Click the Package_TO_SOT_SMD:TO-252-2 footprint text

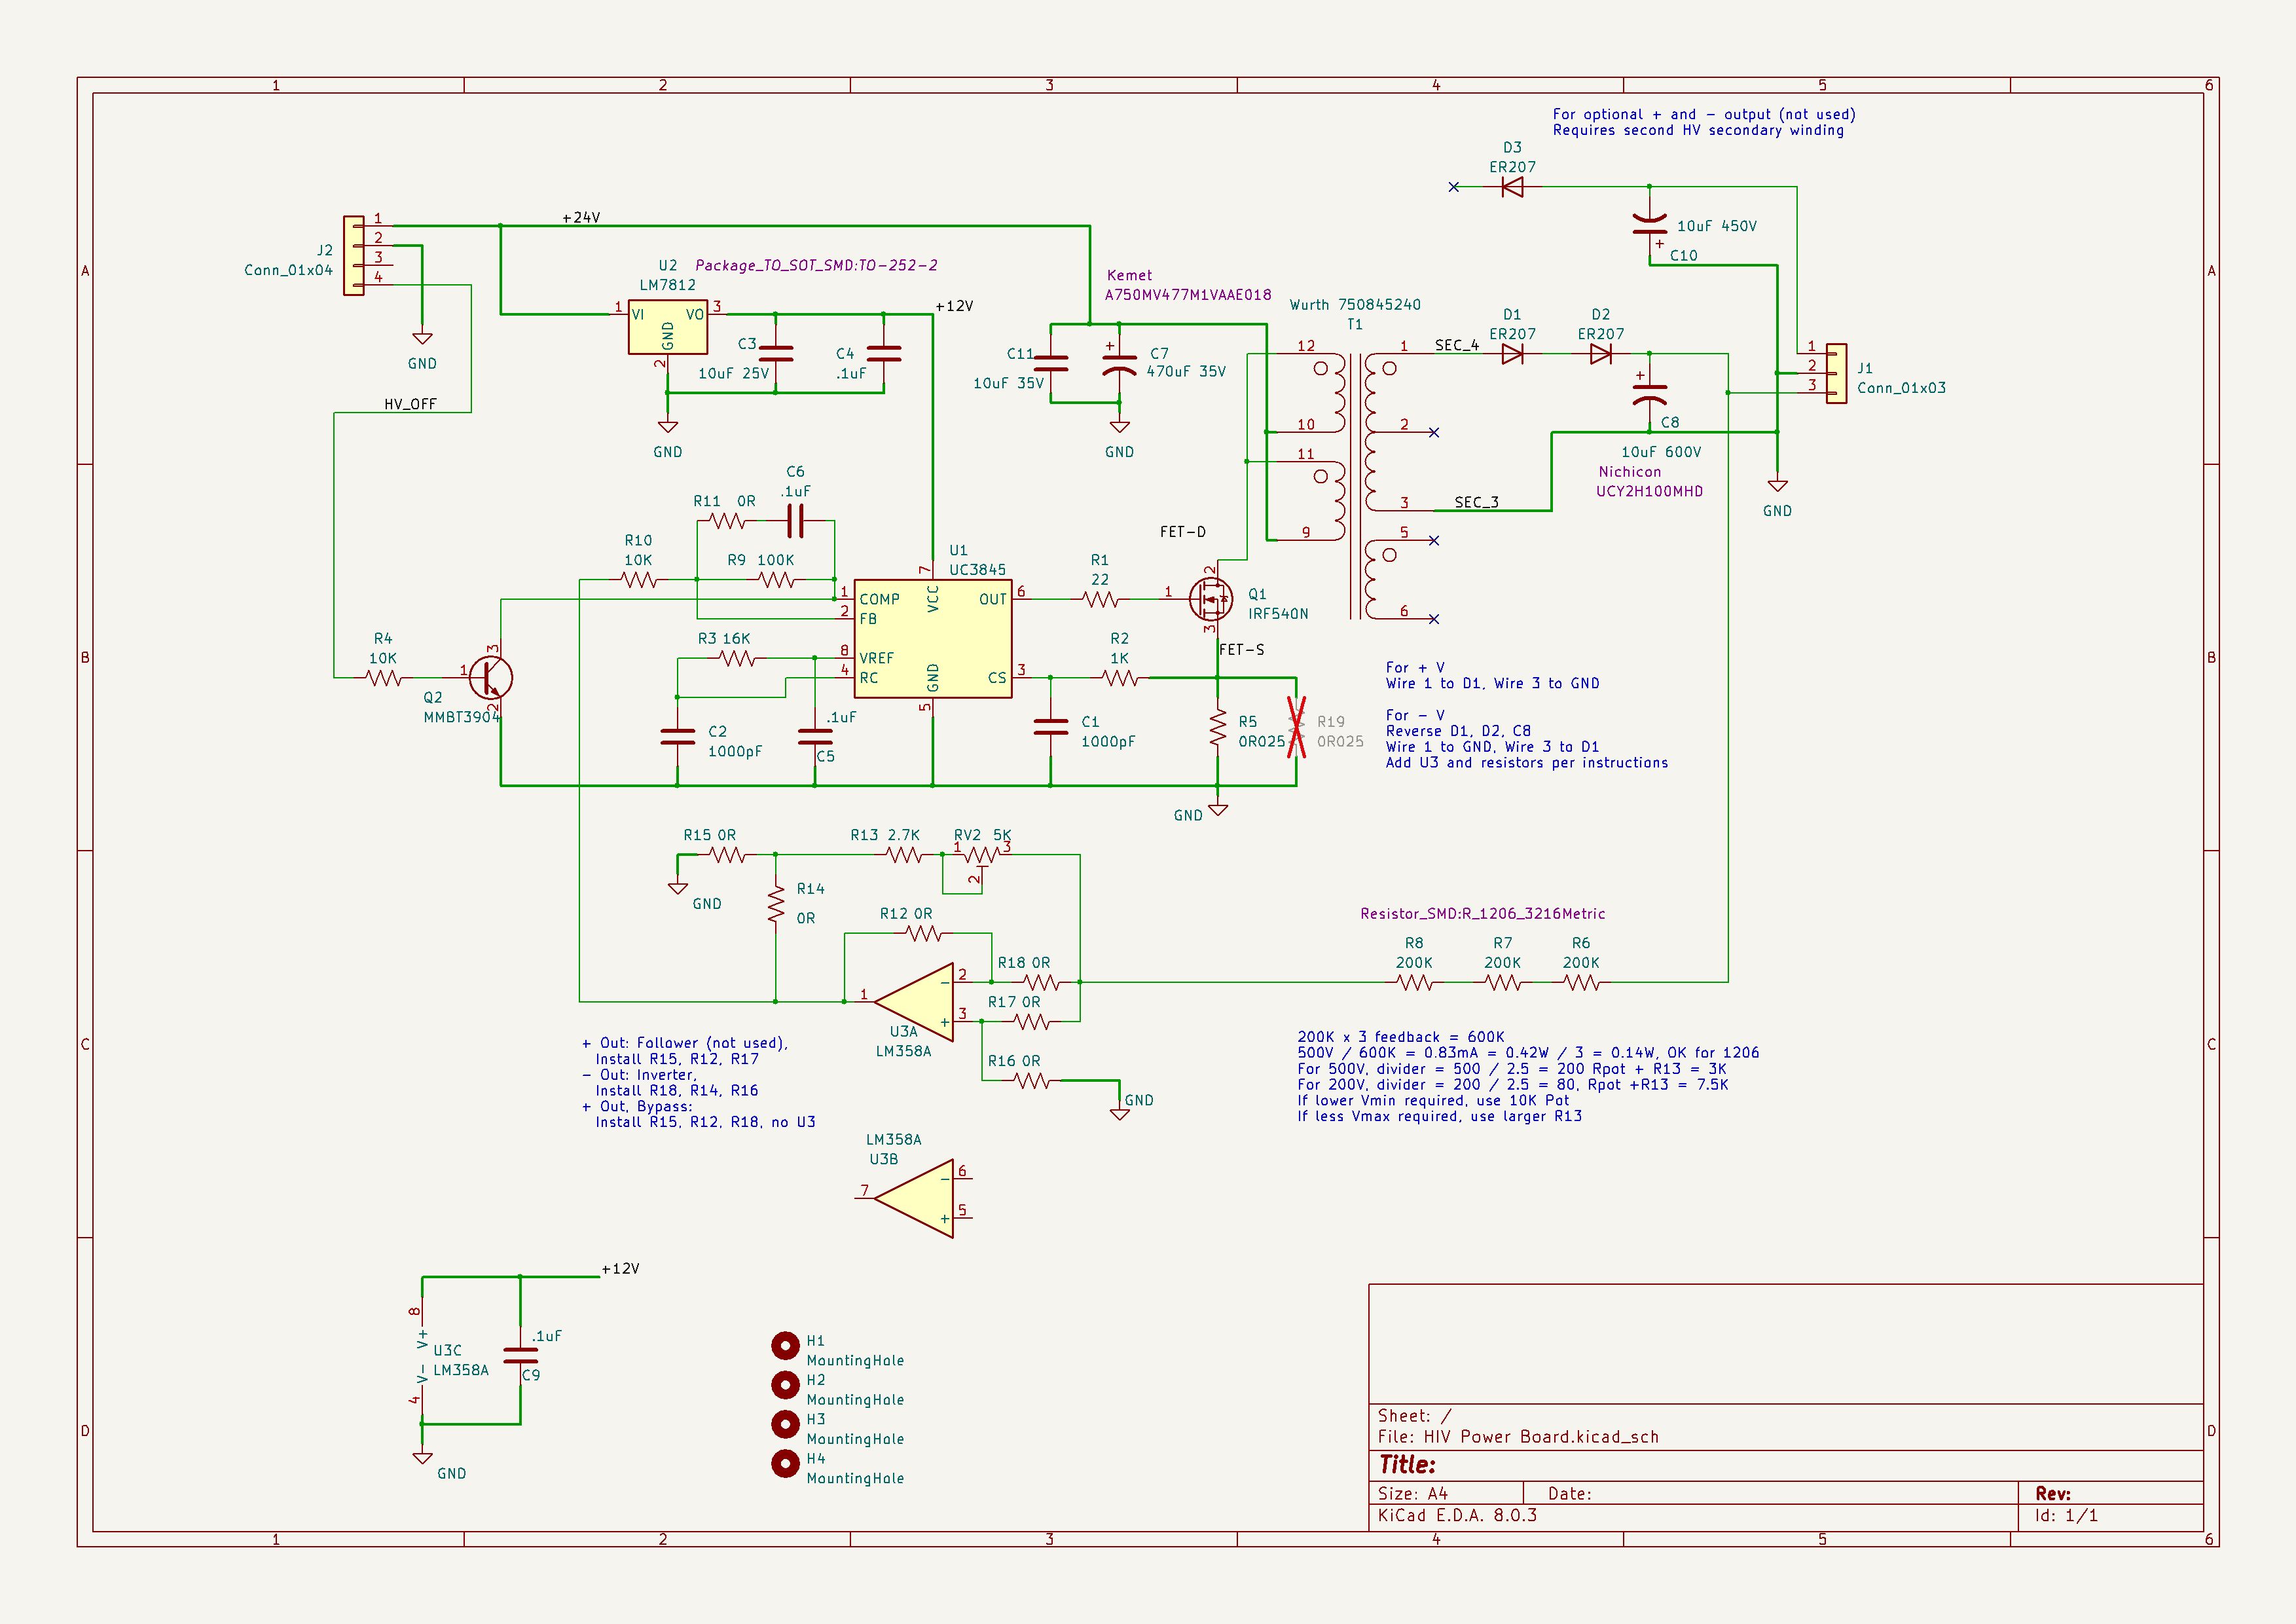(816, 265)
